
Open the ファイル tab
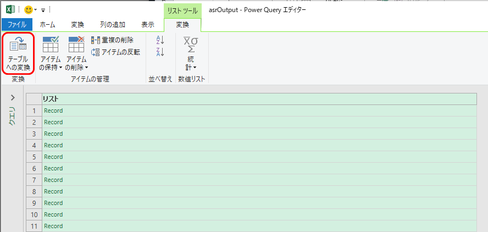point(17,25)
